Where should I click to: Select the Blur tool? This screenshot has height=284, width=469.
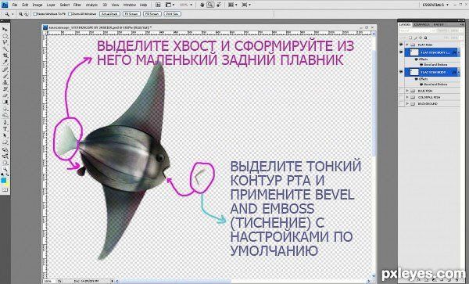pyautogui.click(x=5, y=108)
